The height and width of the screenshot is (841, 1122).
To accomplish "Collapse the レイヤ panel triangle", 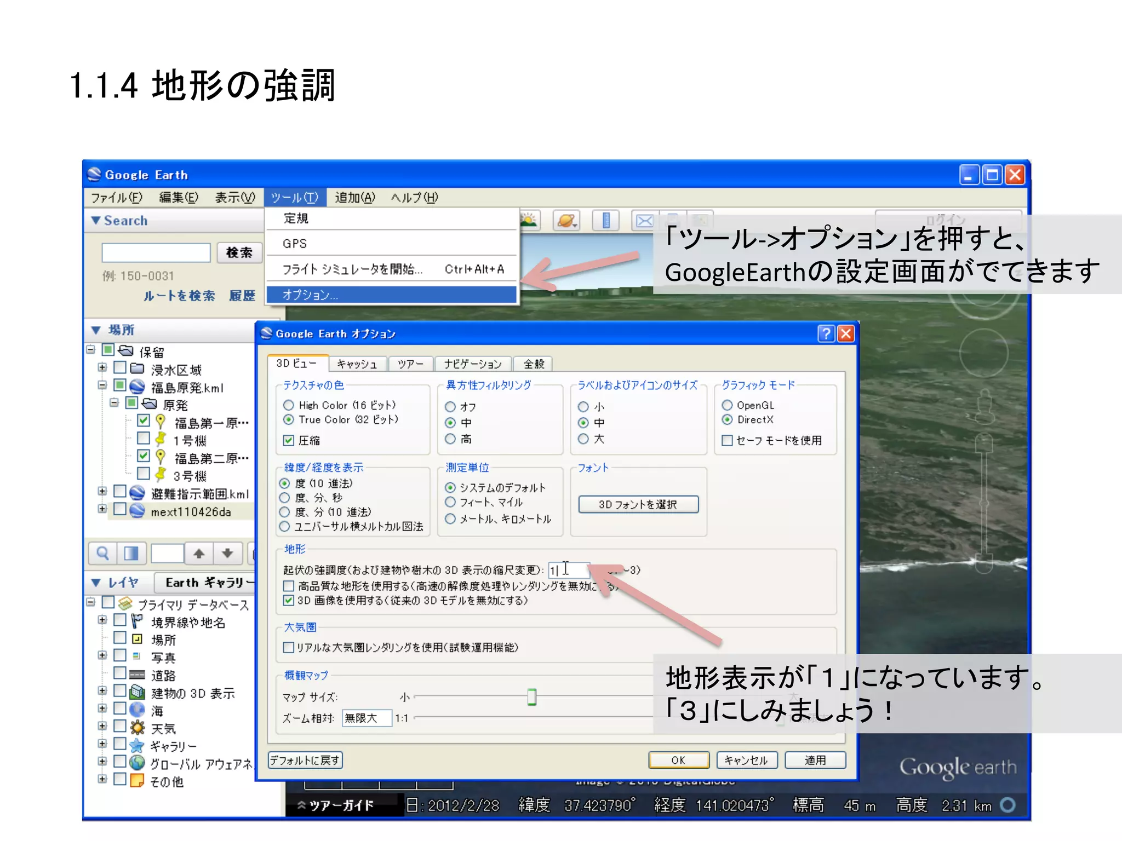I will (x=96, y=583).
